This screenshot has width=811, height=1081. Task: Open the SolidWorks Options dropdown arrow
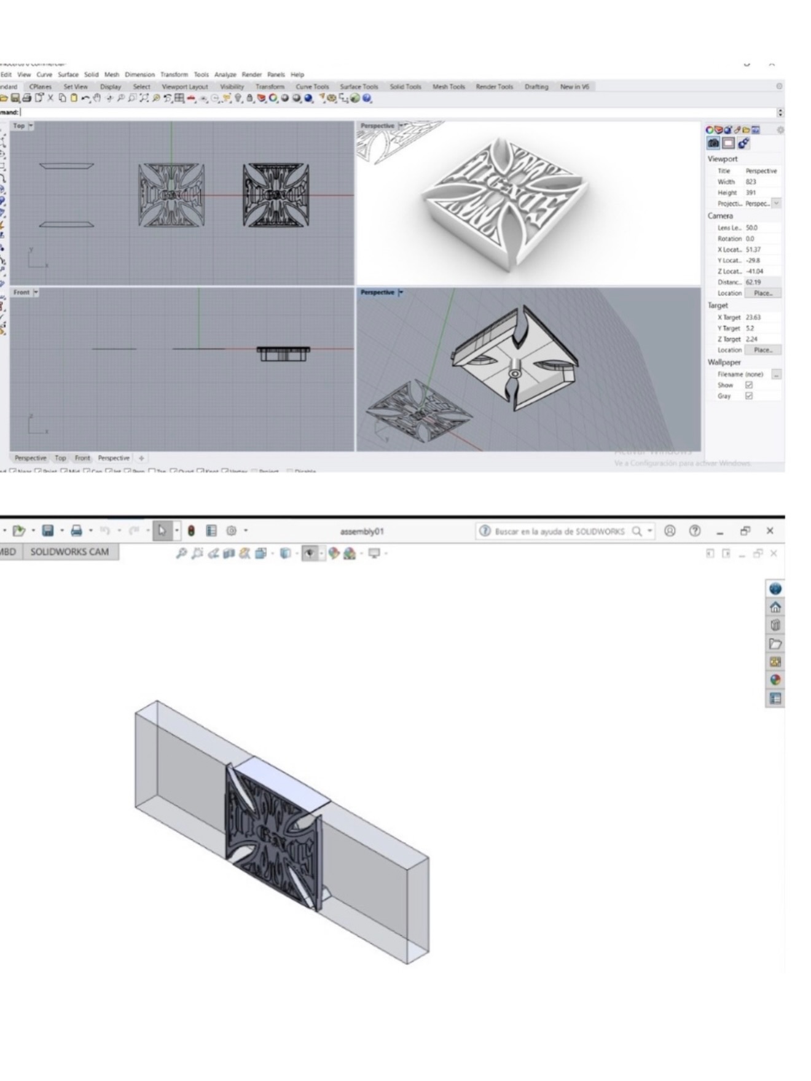click(246, 531)
